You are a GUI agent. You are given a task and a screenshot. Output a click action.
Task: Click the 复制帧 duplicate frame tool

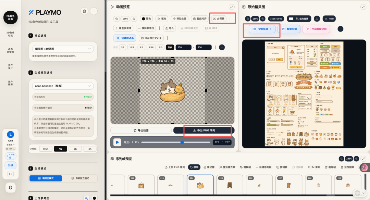tap(282, 167)
